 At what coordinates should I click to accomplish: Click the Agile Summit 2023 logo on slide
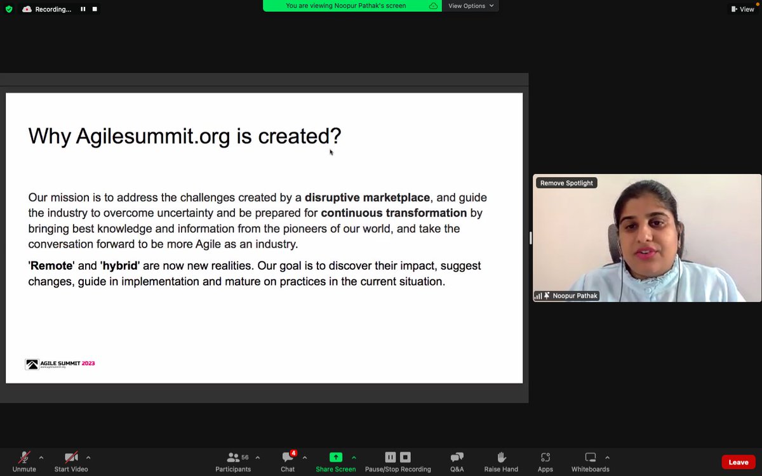(x=60, y=364)
